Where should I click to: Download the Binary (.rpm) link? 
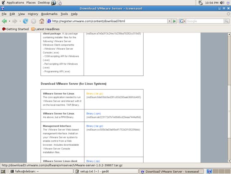[x=93, y=113]
